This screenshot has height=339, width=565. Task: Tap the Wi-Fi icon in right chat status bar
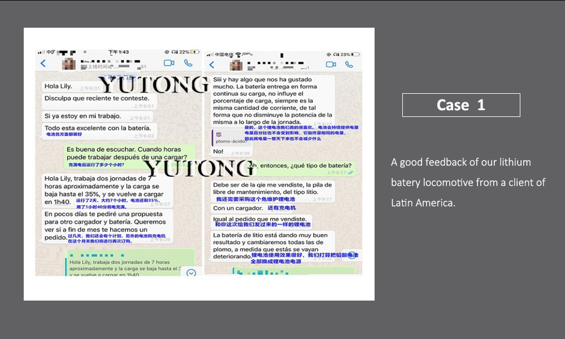click(238, 55)
